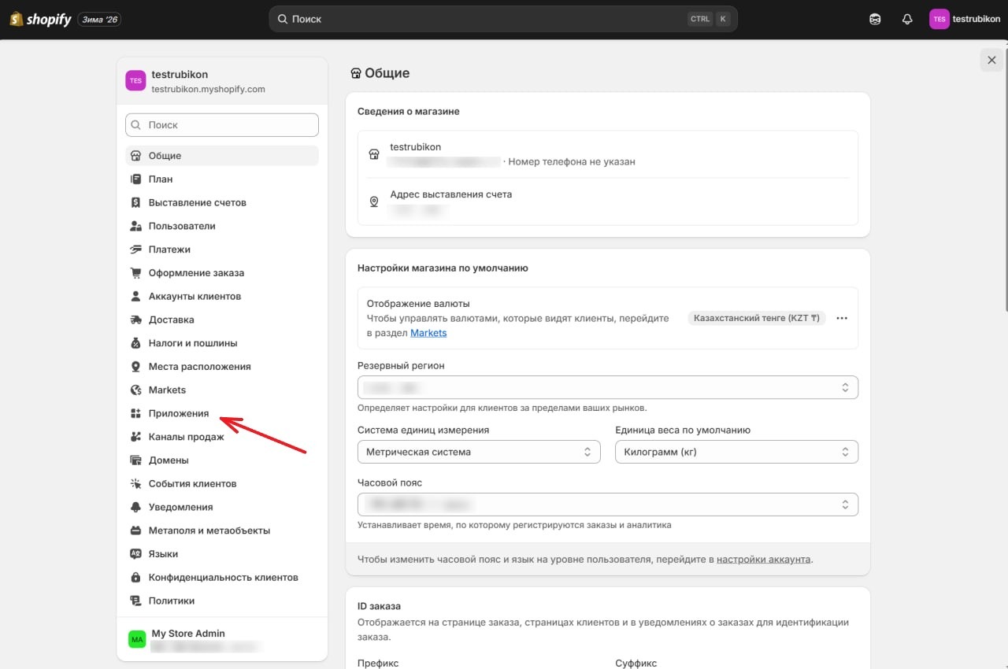Click the testrubikon store details row
The image size is (1008, 669).
(608, 154)
